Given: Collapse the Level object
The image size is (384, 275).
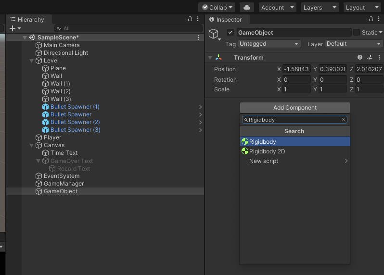Looking at the screenshot, I should (x=31, y=61).
